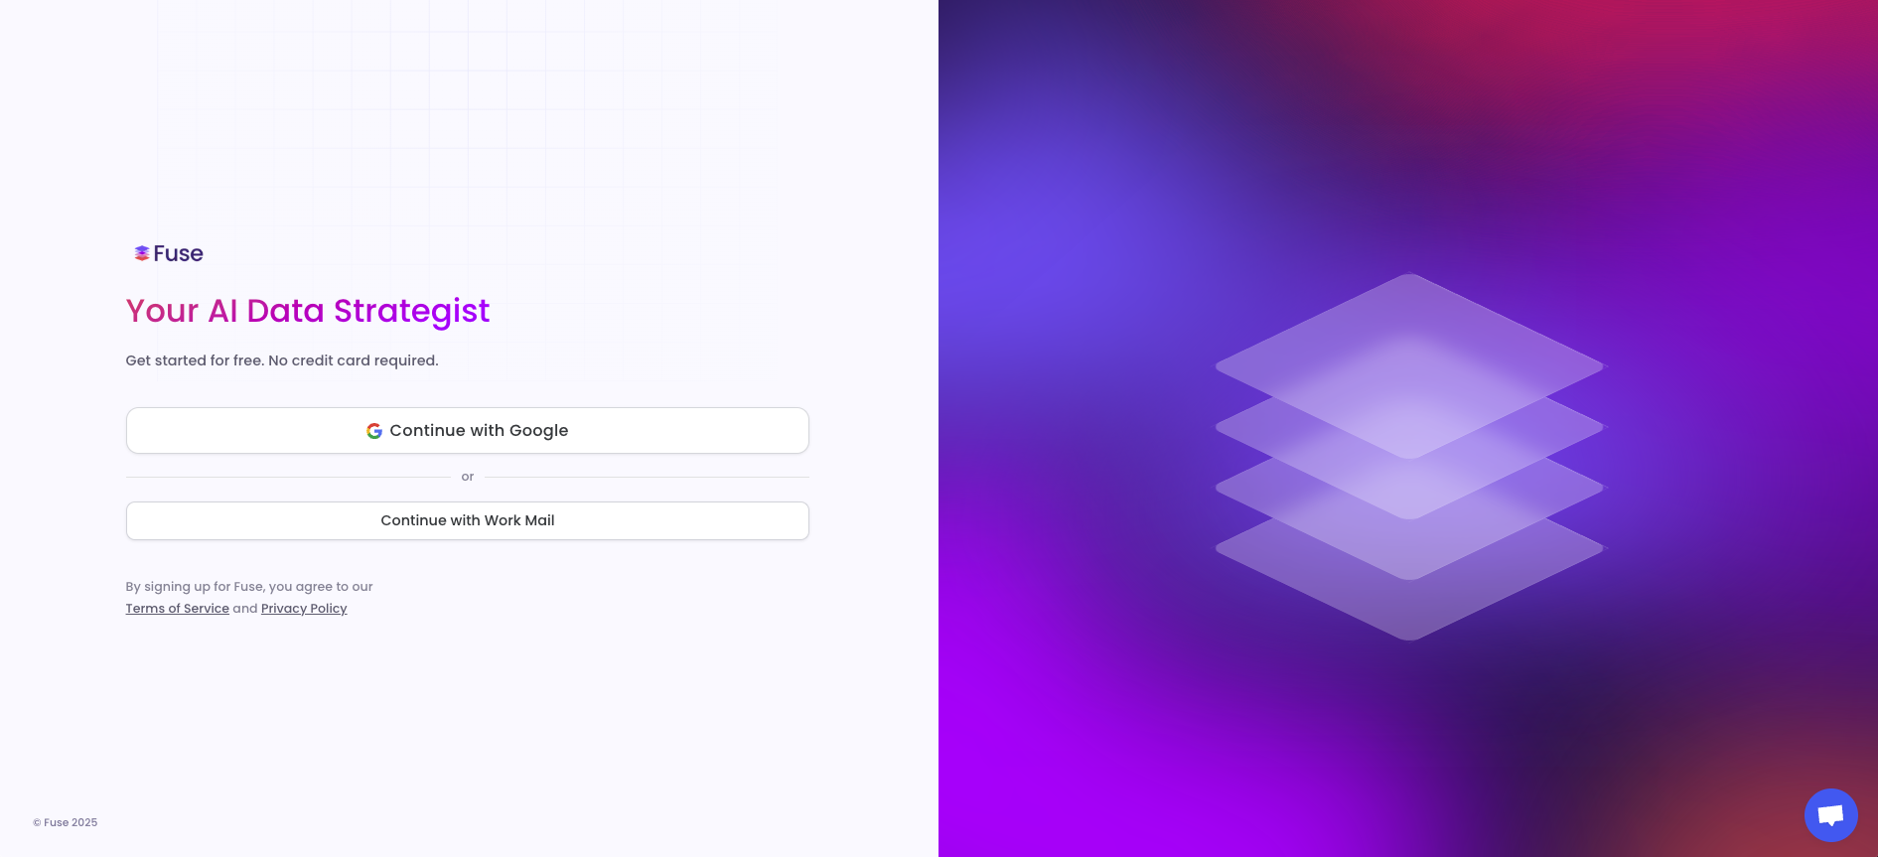This screenshot has width=1878, height=857.
Task: Click the 'By signing up for Fuse' text
Action: pos(249,587)
